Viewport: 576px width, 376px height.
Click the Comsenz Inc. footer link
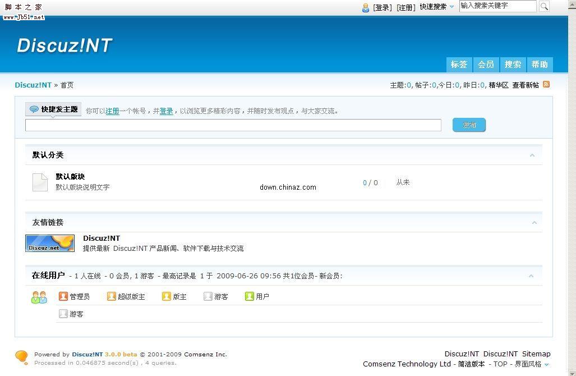[x=206, y=354]
